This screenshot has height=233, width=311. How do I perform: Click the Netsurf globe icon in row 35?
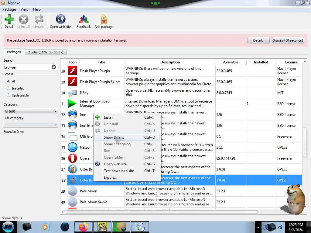pos(73,147)
